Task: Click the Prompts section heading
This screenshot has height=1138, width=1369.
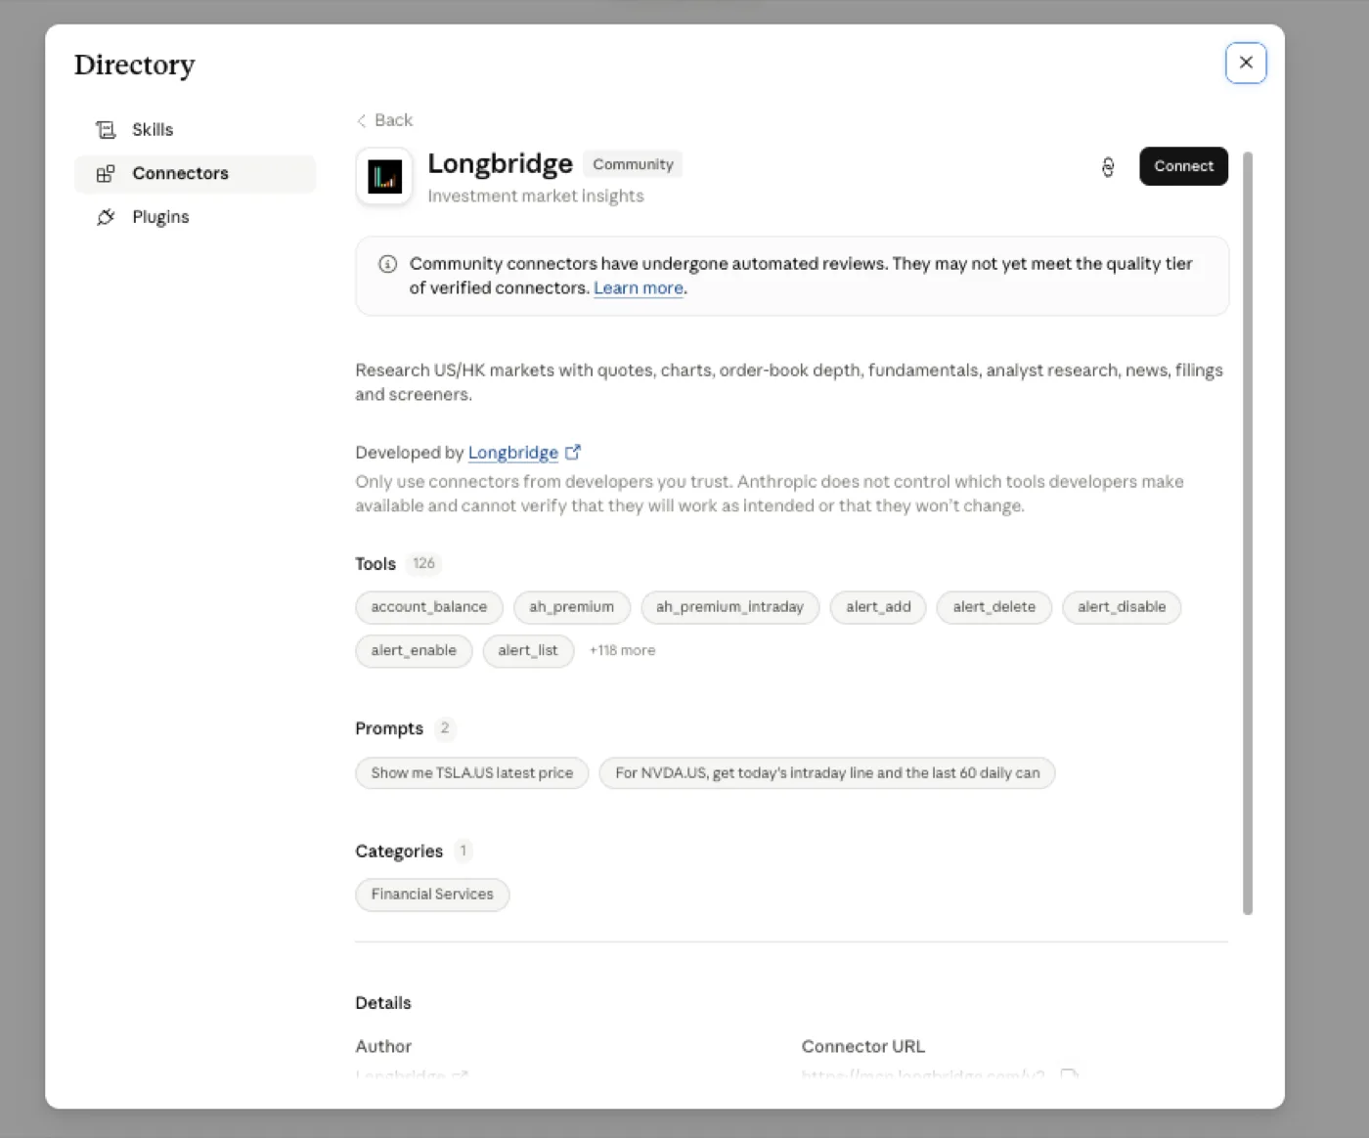Action: (x=389, y=729)
